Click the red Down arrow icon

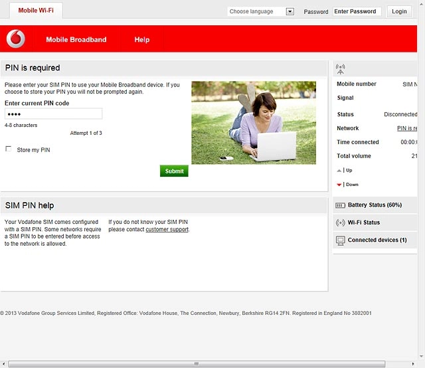click(339, 185)
